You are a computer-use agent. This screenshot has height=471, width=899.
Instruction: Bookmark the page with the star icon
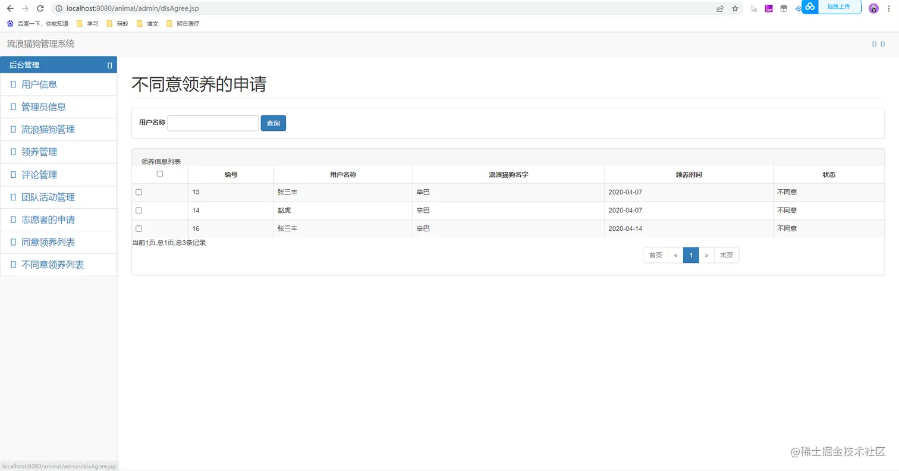pyautogui.click(x=736, y=8)
